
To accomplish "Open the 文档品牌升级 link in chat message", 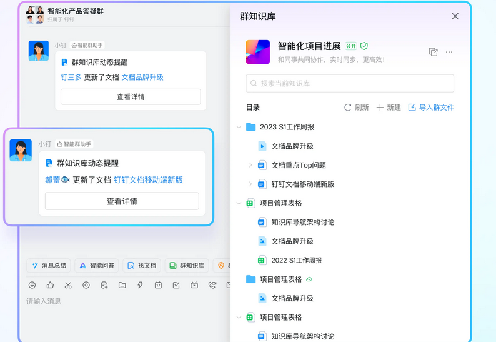I will [x=142, y=78].
